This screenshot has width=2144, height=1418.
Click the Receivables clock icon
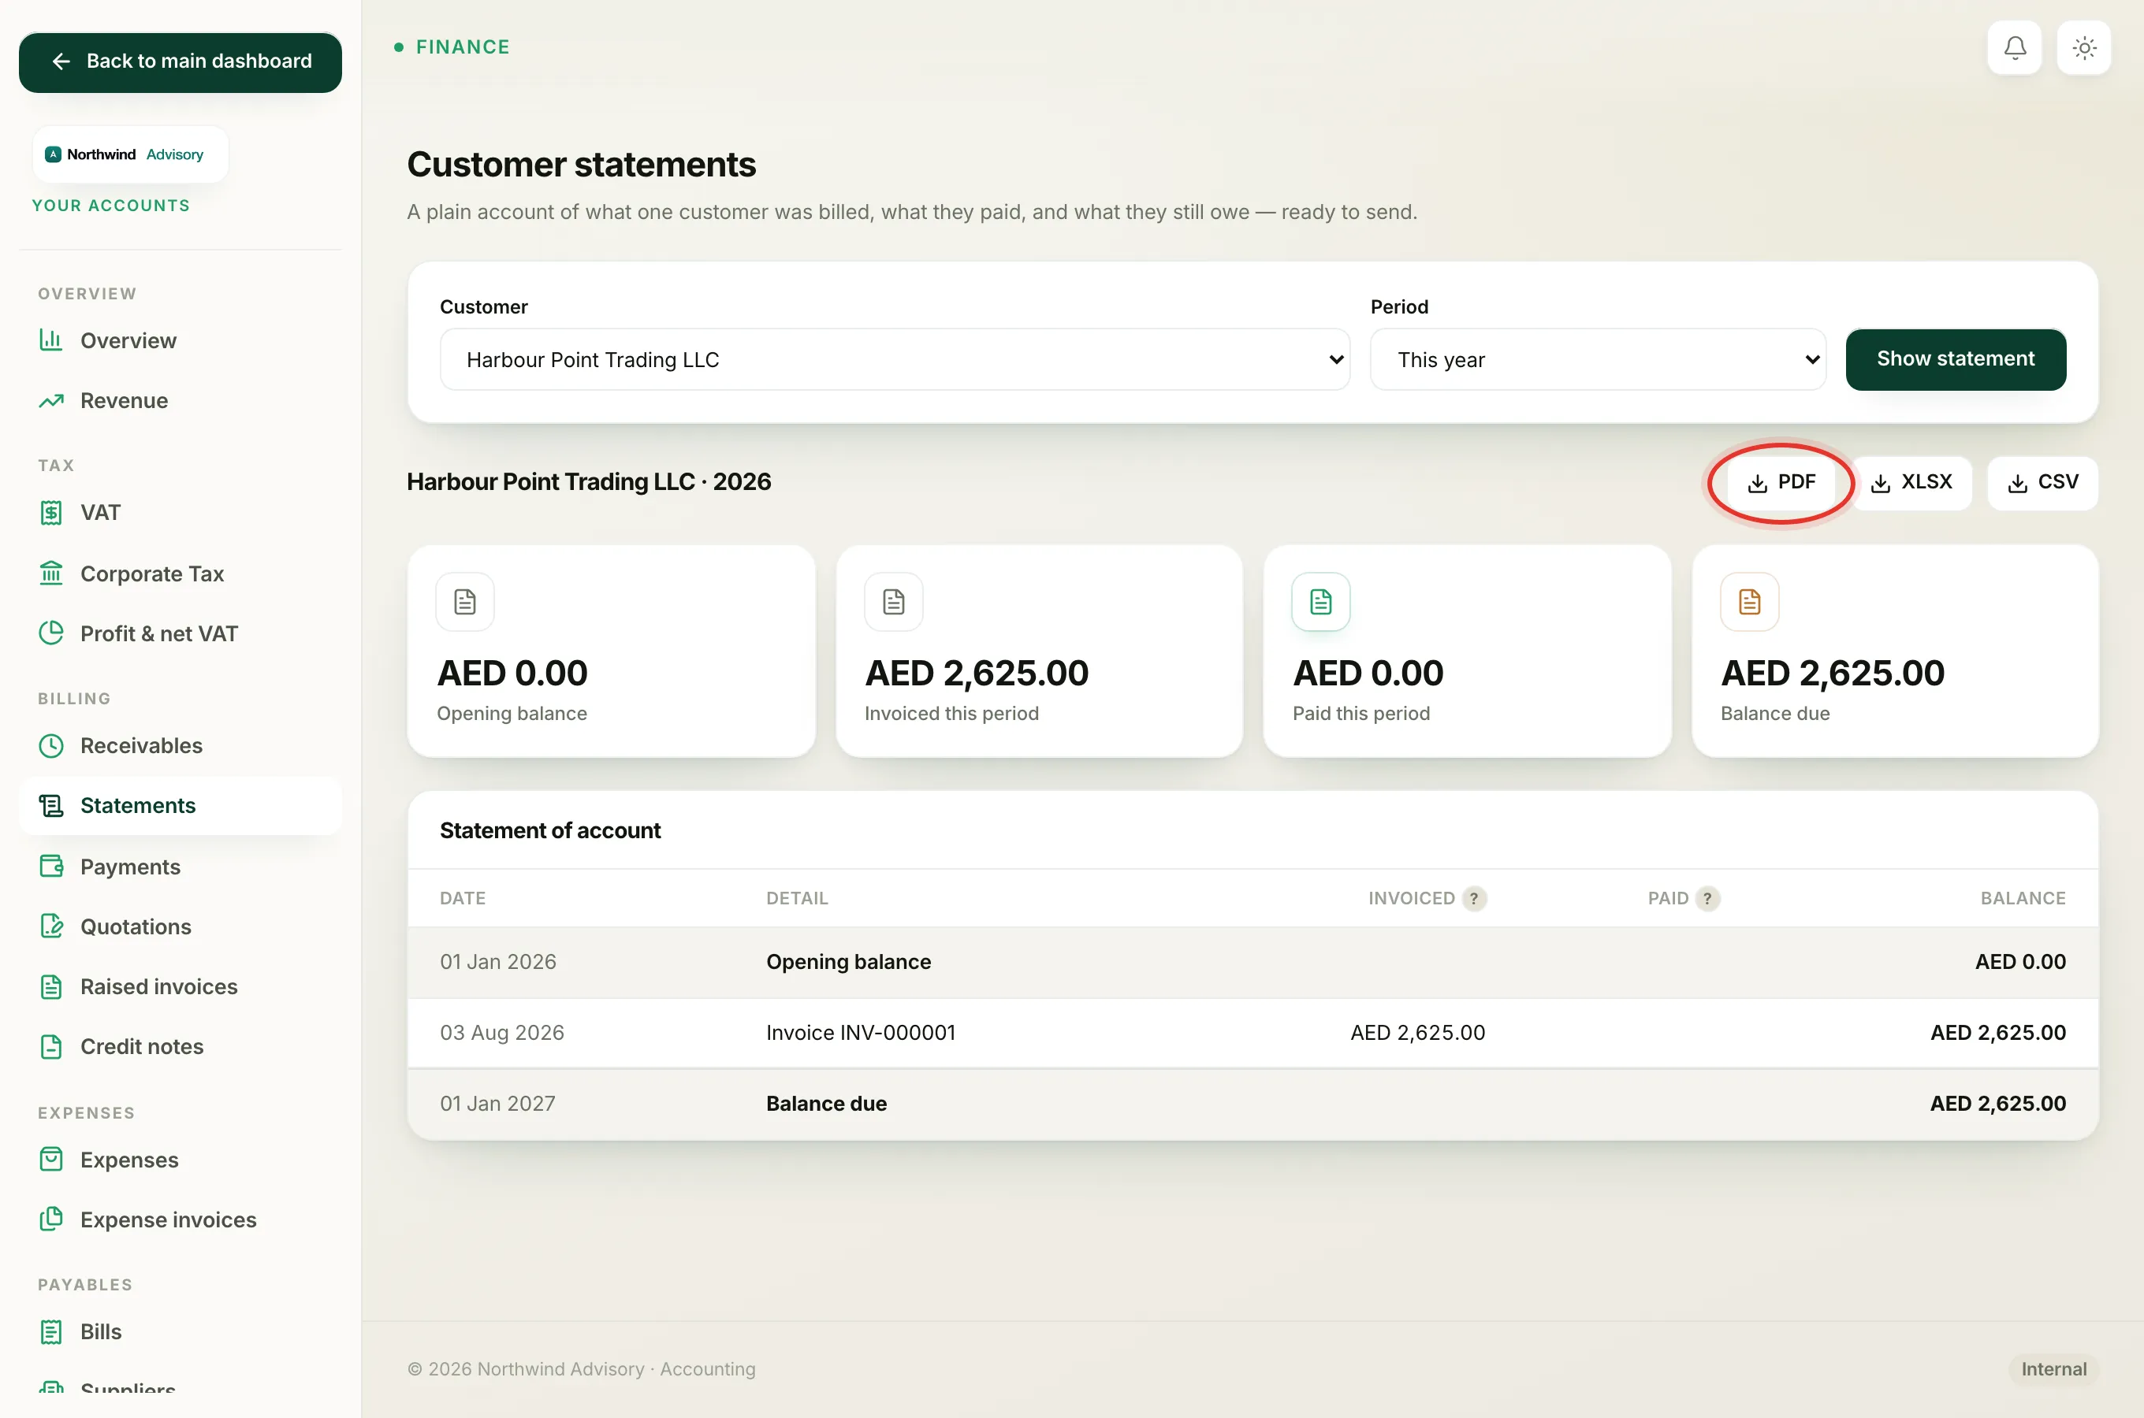[x=50, y=745]
